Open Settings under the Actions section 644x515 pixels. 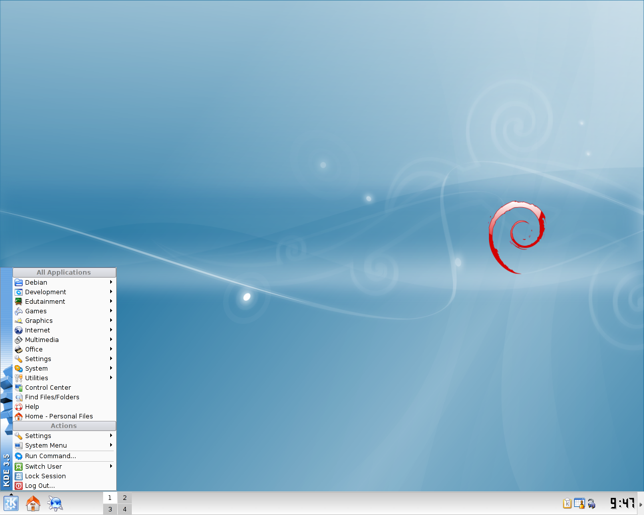(x=64, y=436)
